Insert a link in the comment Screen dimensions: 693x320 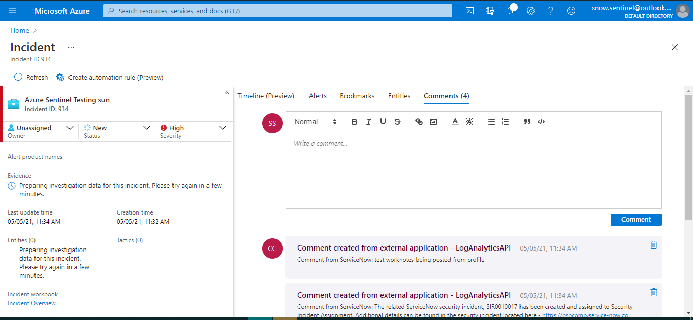click(419, 122)
